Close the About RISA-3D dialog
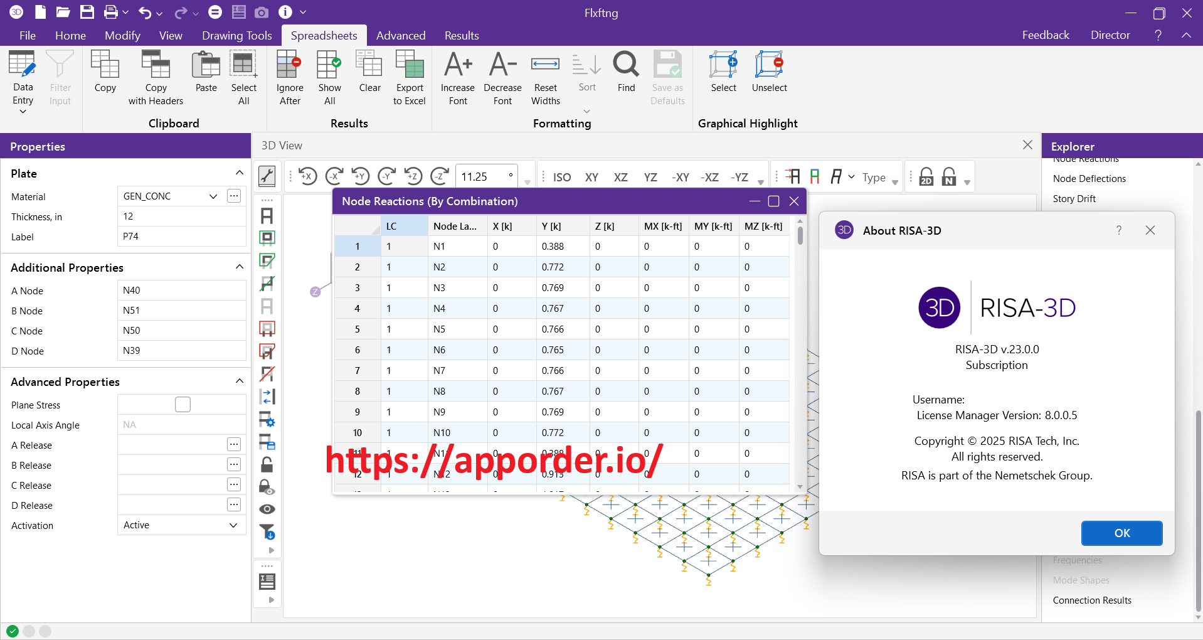 tap(1150, 230)
